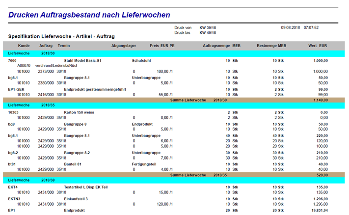The width and height of the screenshot is (349, 215).
Task: Click the Abgangslager column header
Action: pyautogui.click(x=124, y=46)
